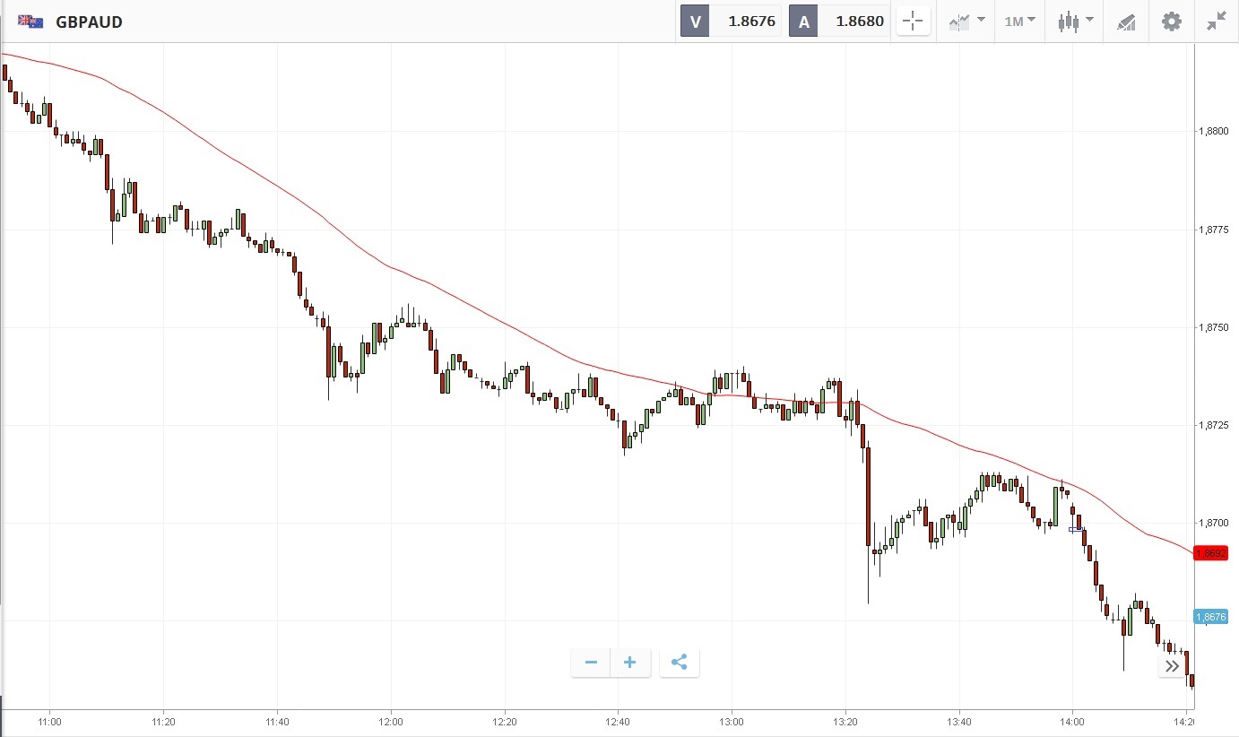Screen dimensions: 1239x737
Task: Click the blue current price label 1.8676
Action: (x=1215, y=617)
